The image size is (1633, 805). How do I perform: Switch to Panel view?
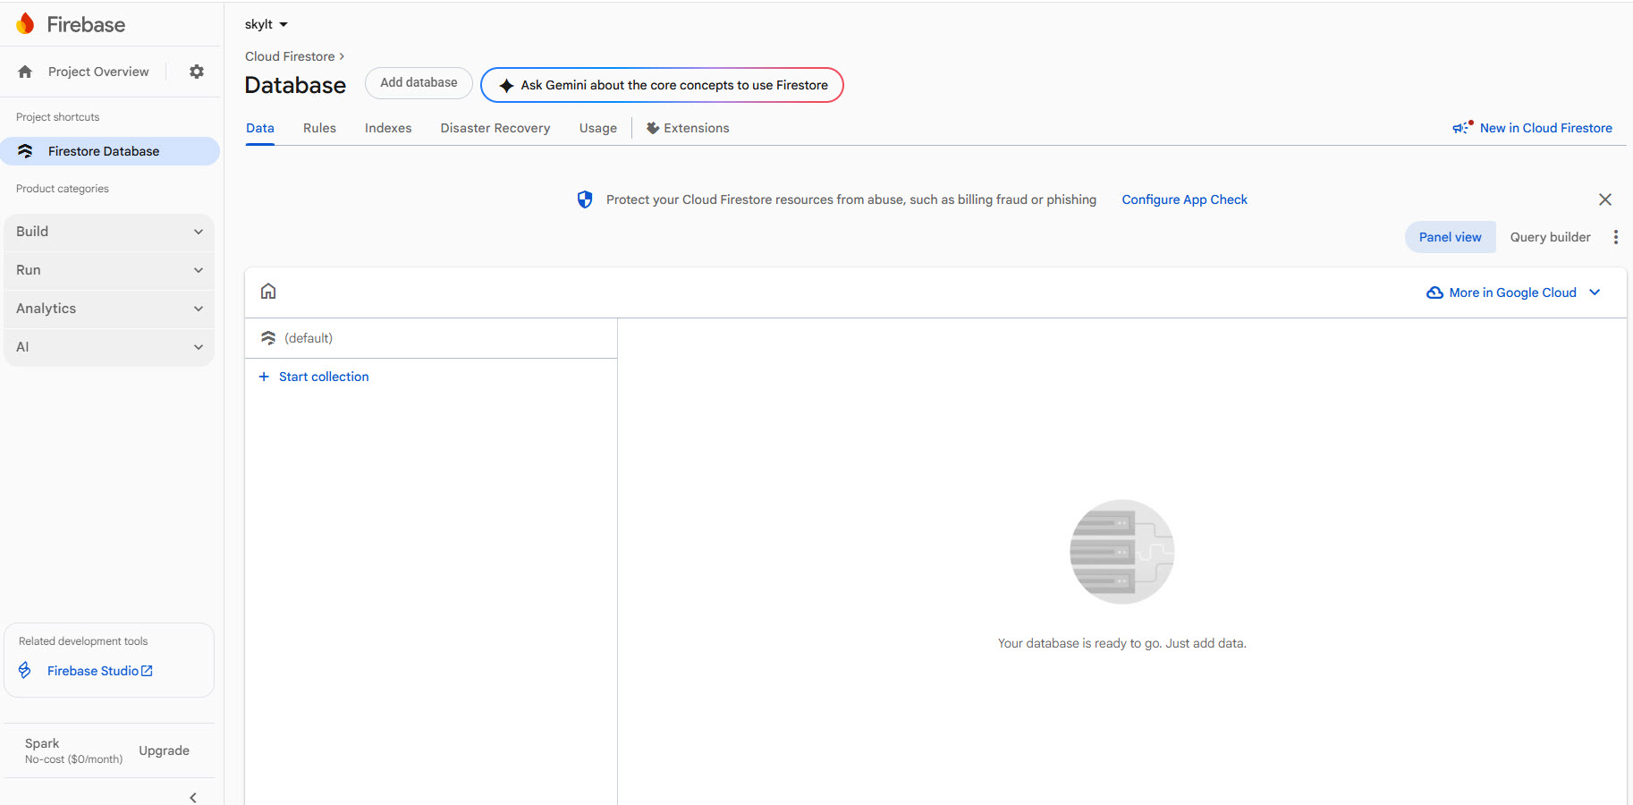(x=1450, y=237)
